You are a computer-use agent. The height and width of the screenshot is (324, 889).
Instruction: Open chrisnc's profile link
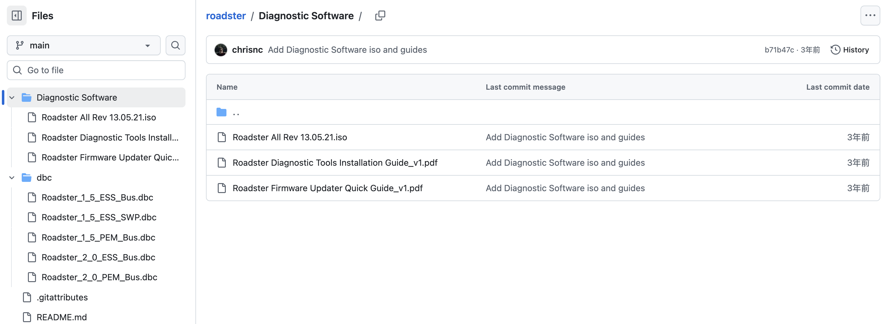tap(248, 50)
